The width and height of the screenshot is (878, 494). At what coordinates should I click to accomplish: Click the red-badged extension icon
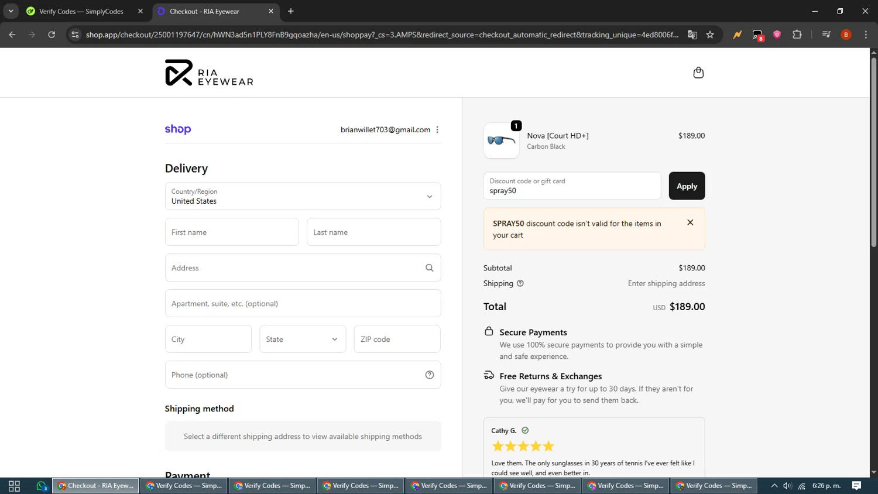[x=758, y=35]
